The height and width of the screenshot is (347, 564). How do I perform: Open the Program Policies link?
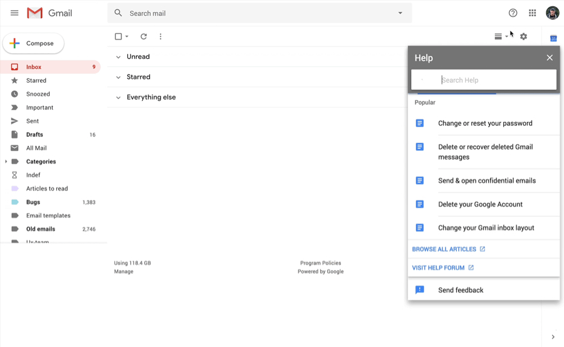320,263
